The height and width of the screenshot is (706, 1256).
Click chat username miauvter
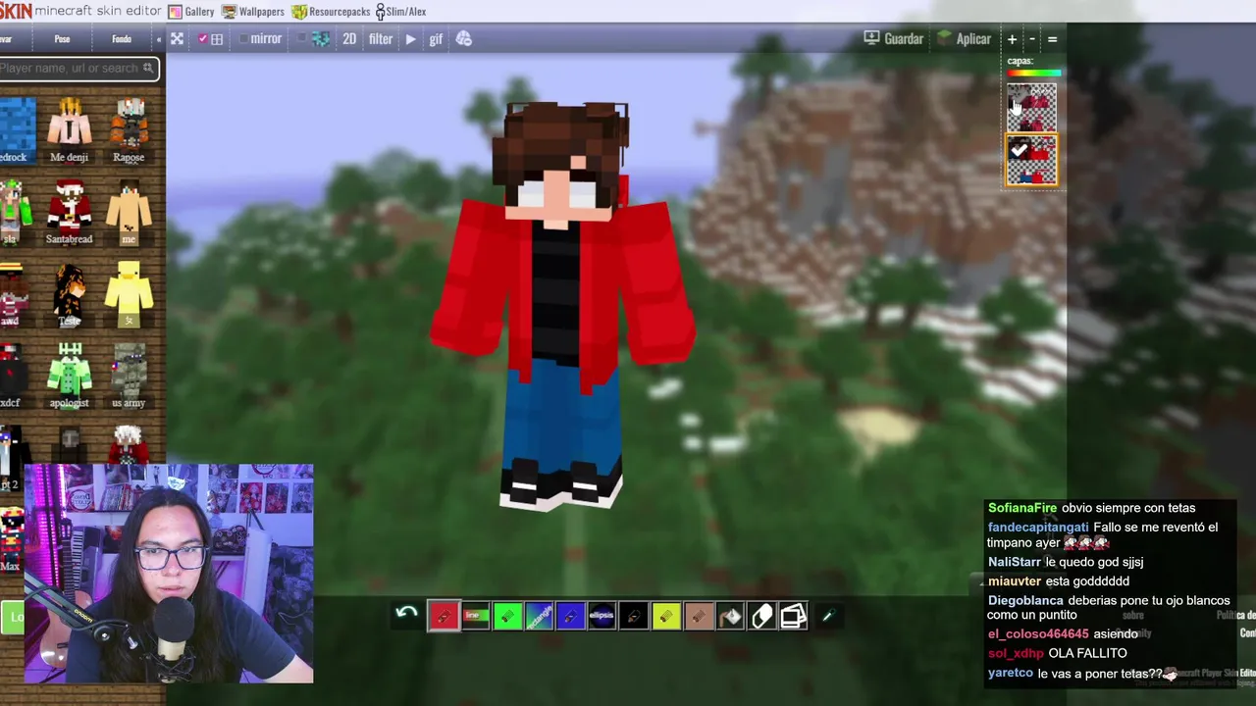pyautogui.click(x=1015, y=581)
